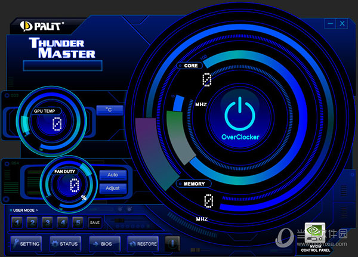Screen dimensions: 358x257
Task: Select user profile 2
Action: coord(33,222)
